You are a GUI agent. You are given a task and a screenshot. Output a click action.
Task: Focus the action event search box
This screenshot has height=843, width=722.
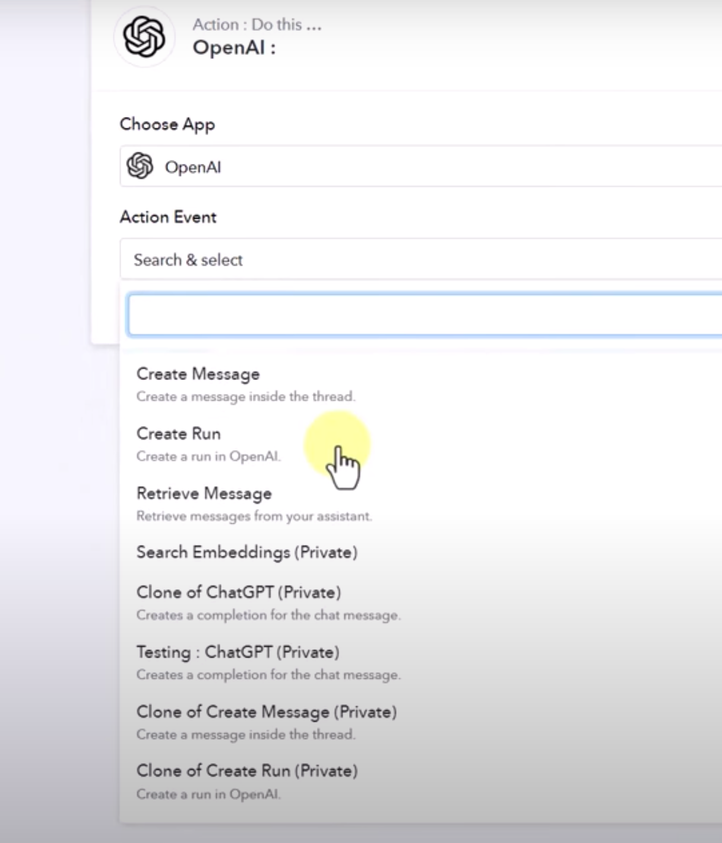point(425,314)
